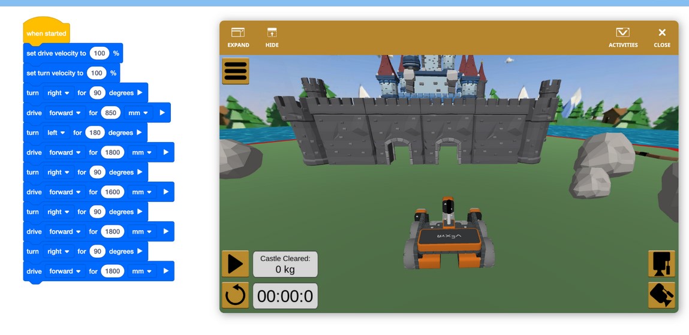Open the left direction dropdown on turn block
This screenshot has height=335, width=689.
click(x=56, y=132)
